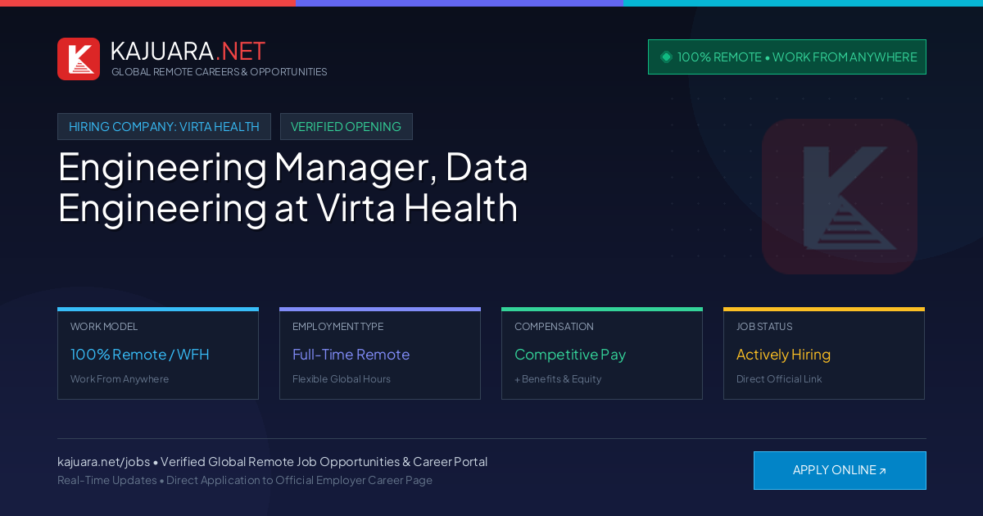The width and height of the screenshot is (983, 516).
Task: Click the Apply Online button
Action: (x=840, y=470)
